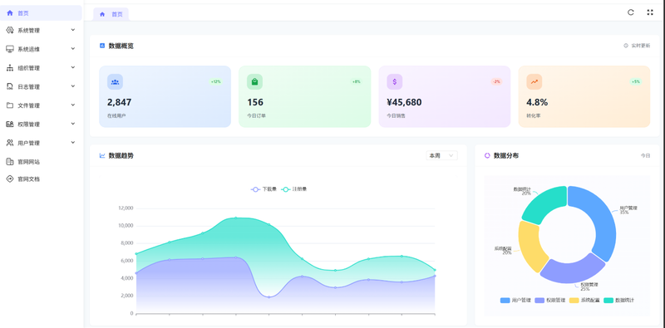Click the 4.8% conversion rate value

point(537,102)
